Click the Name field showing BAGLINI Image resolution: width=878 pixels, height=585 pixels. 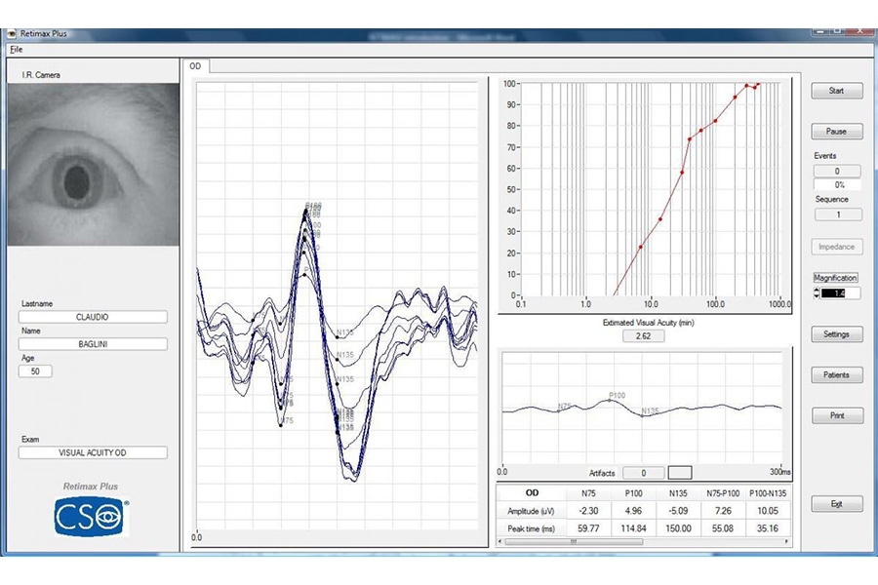click(x=93, y=344)
